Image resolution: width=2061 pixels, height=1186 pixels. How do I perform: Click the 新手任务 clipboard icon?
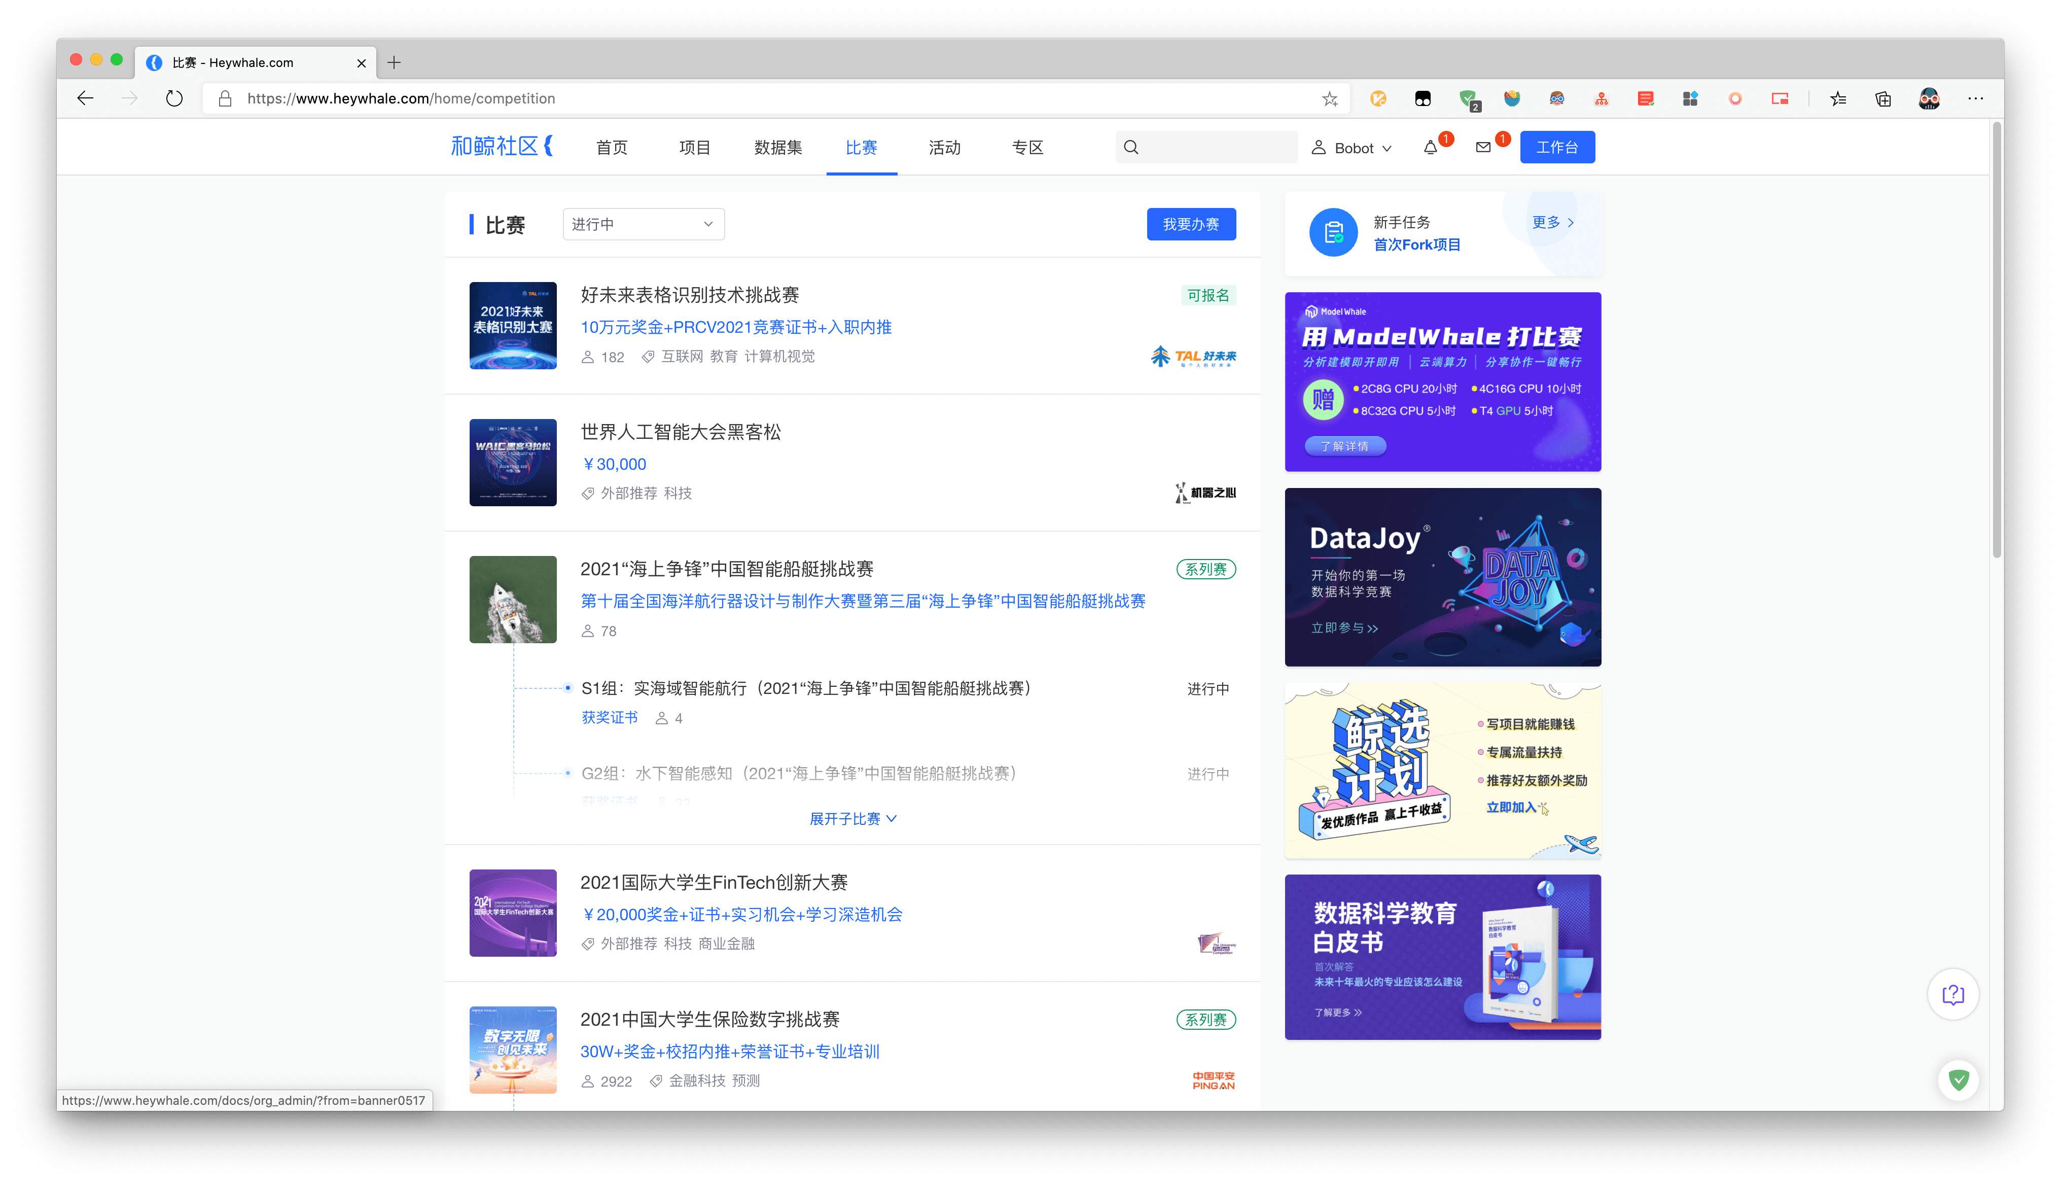click(1333, 233)
